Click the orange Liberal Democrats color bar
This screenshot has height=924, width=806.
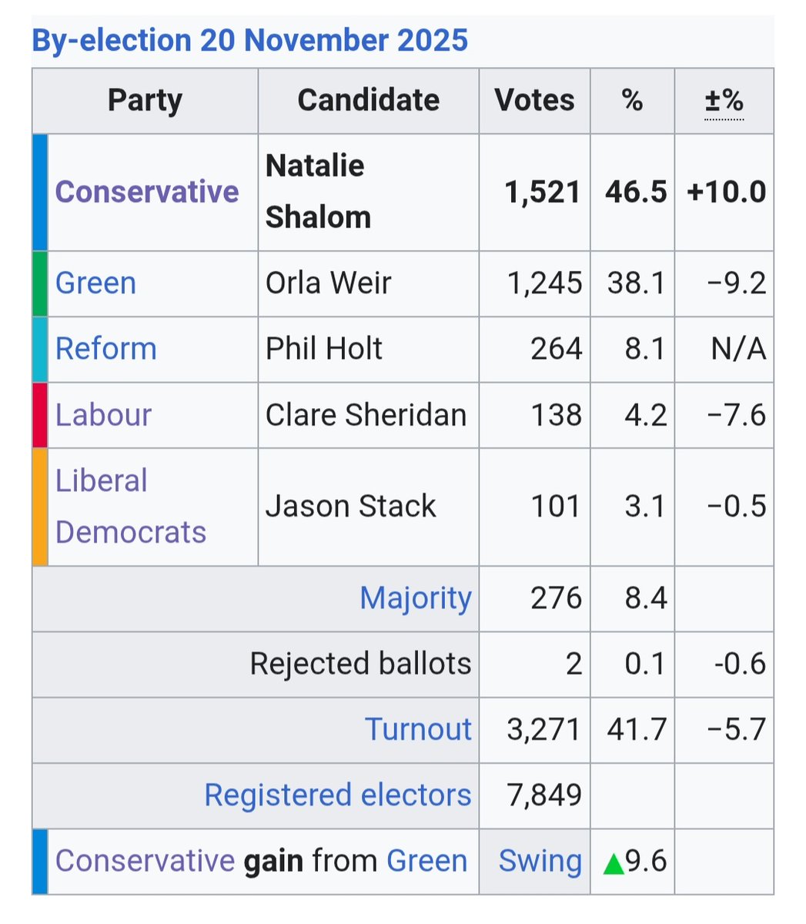pos(40,507)
